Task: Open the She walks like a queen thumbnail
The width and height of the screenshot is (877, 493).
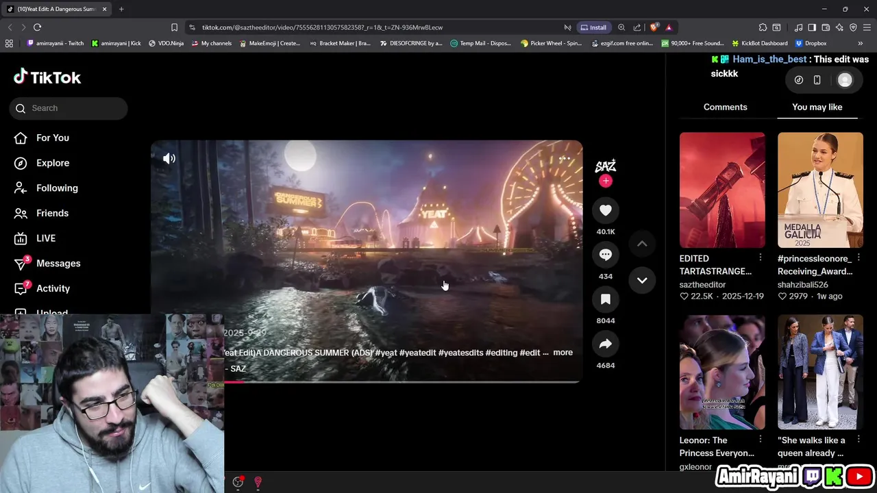Action: coord(820,372)
